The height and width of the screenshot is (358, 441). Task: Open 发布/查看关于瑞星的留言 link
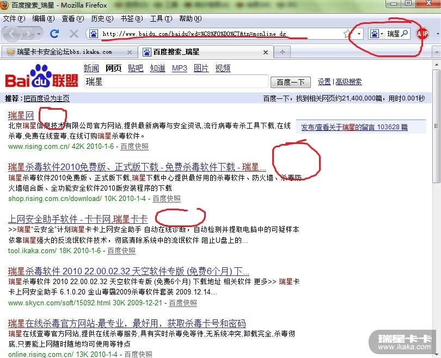pos(354,127)
